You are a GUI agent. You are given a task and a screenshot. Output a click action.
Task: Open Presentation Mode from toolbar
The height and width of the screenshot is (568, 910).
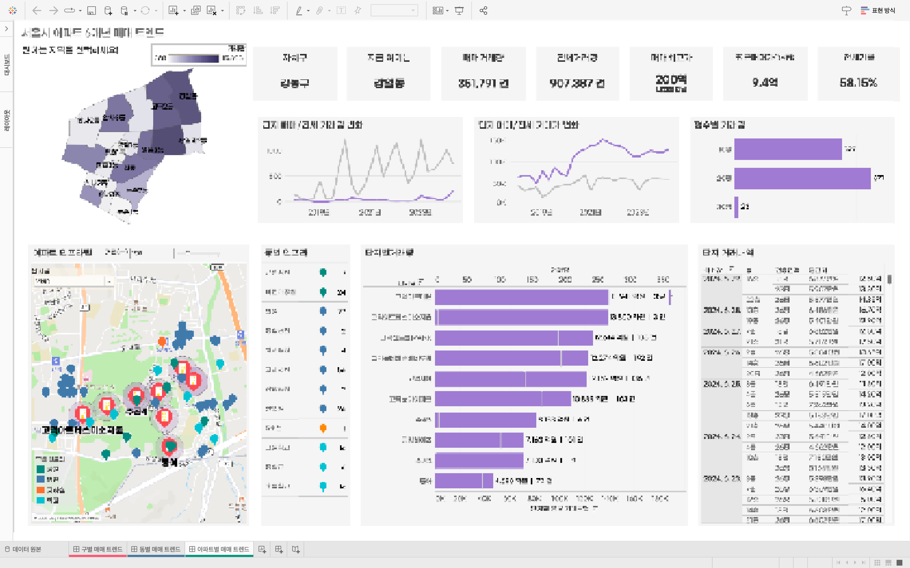pos(459,11)
